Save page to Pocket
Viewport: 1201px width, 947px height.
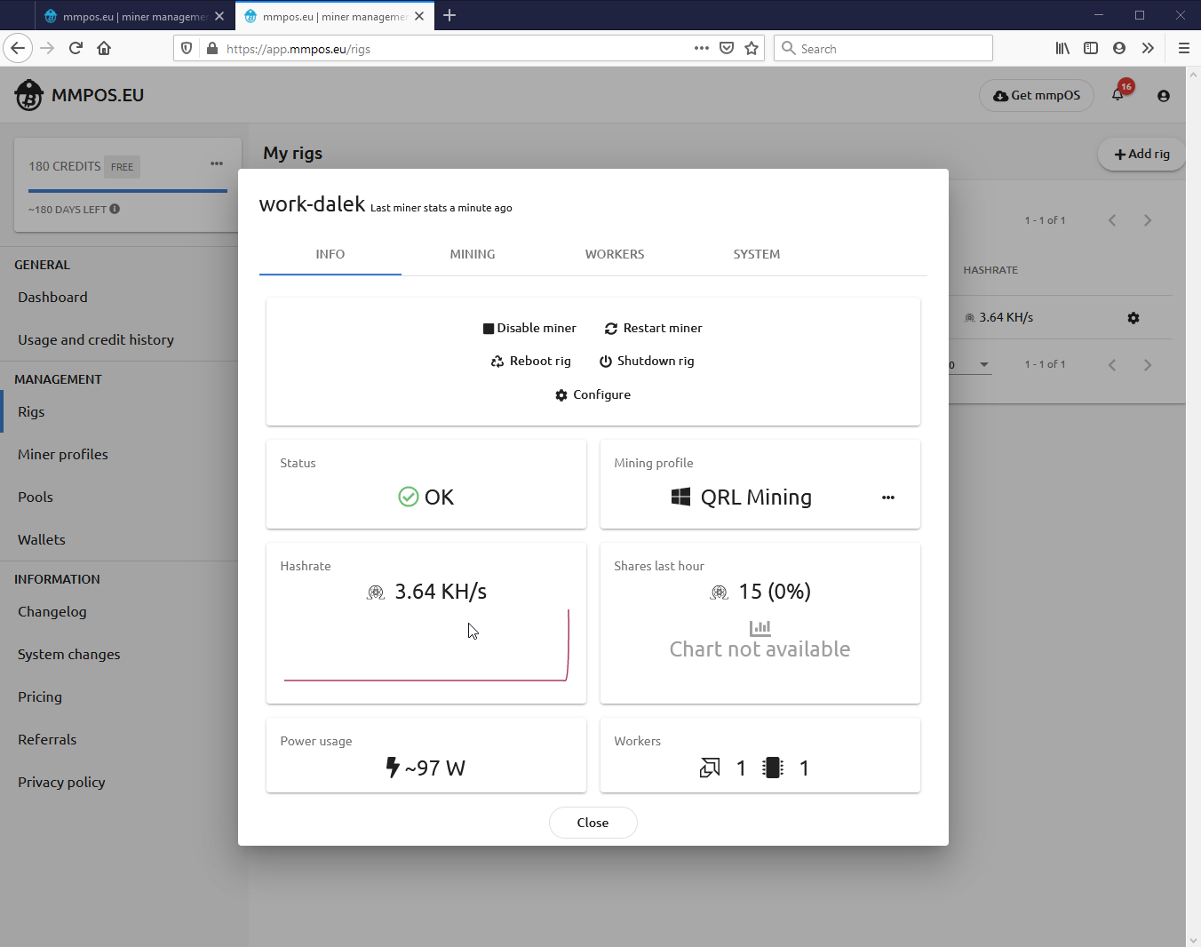[727, 48]
